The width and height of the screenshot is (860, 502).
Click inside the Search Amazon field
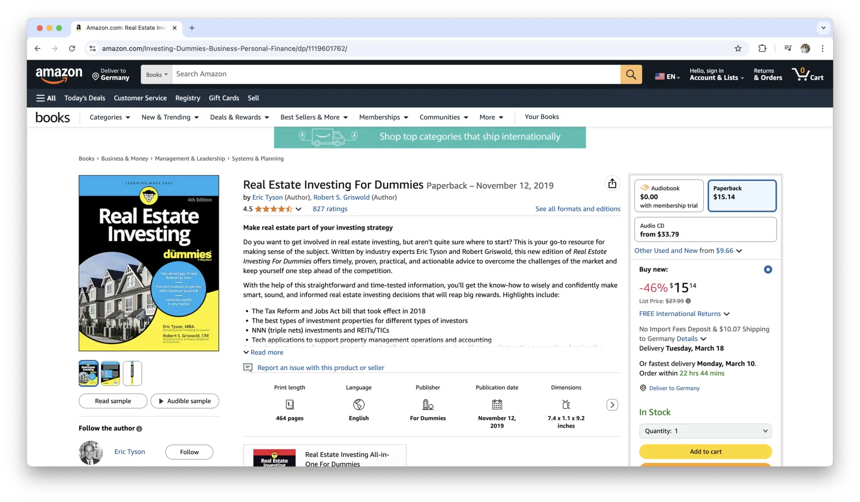pyautogui.click(x=396, y=74)
